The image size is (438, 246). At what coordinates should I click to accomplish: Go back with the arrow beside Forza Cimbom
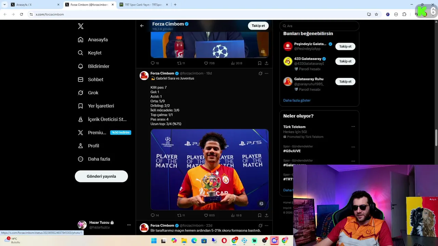tap(142, 26)
